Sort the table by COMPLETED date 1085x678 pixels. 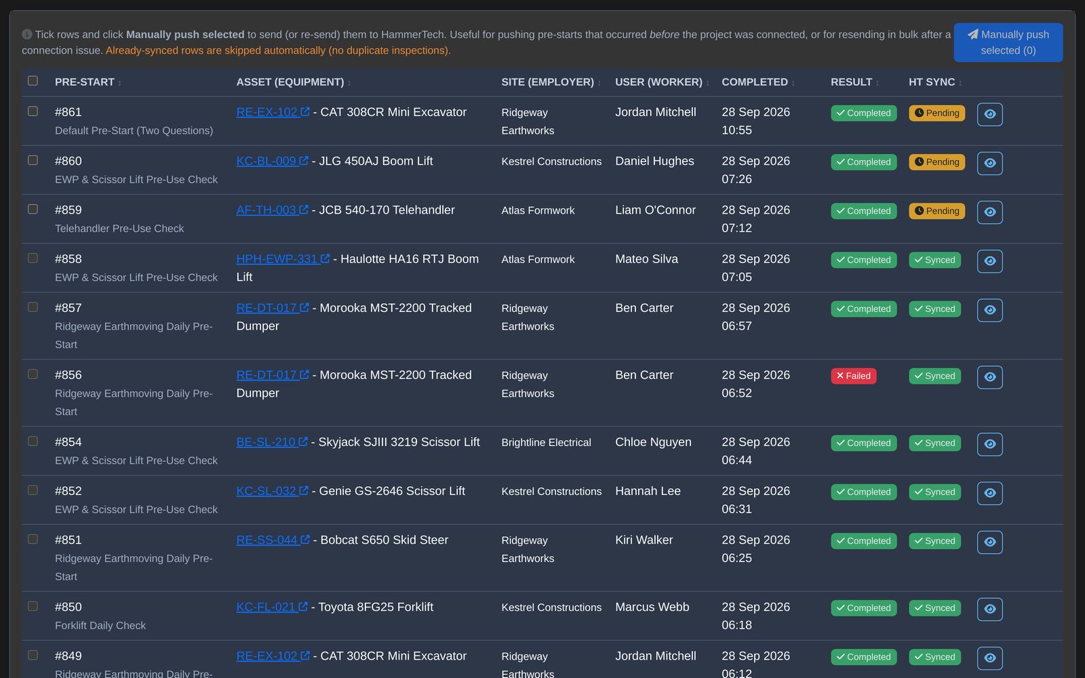[757, 82]
